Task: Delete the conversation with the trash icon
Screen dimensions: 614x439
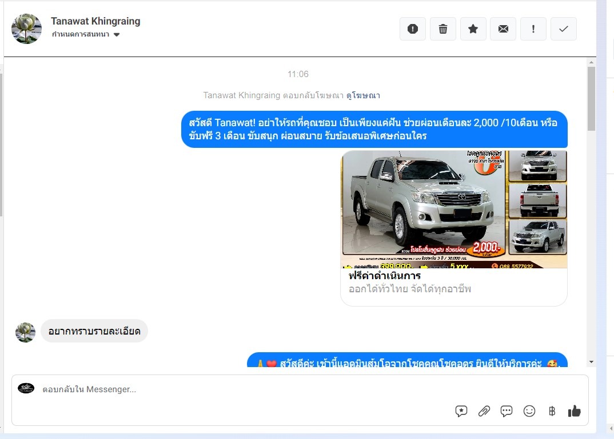Action: (443, 29)
